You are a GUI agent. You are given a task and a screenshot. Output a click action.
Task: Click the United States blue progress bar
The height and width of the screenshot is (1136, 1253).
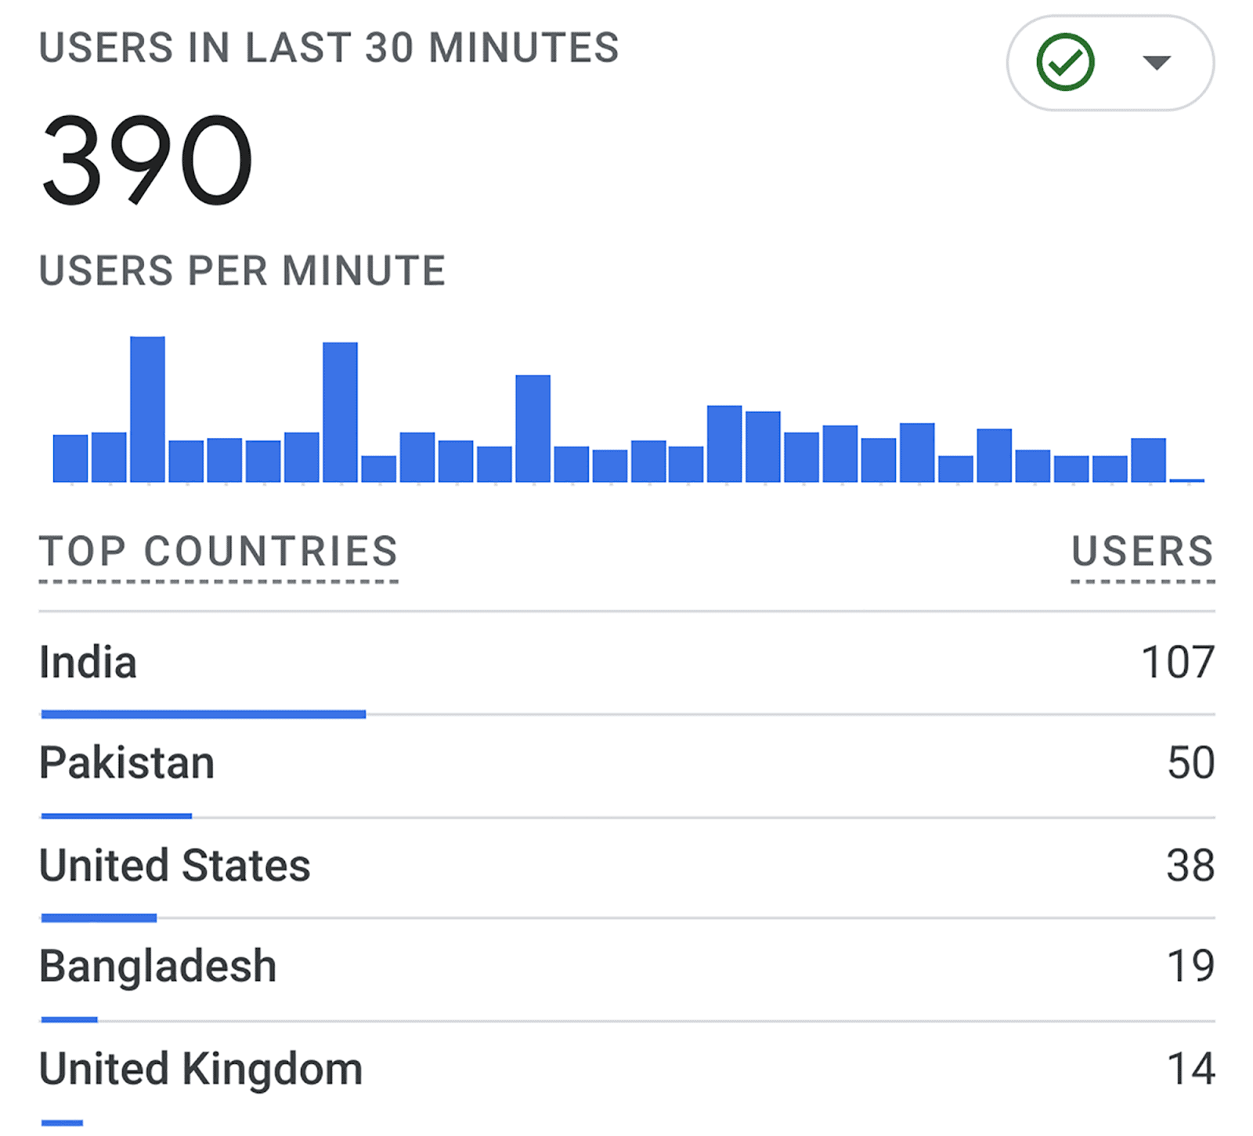tap(99, 917)
